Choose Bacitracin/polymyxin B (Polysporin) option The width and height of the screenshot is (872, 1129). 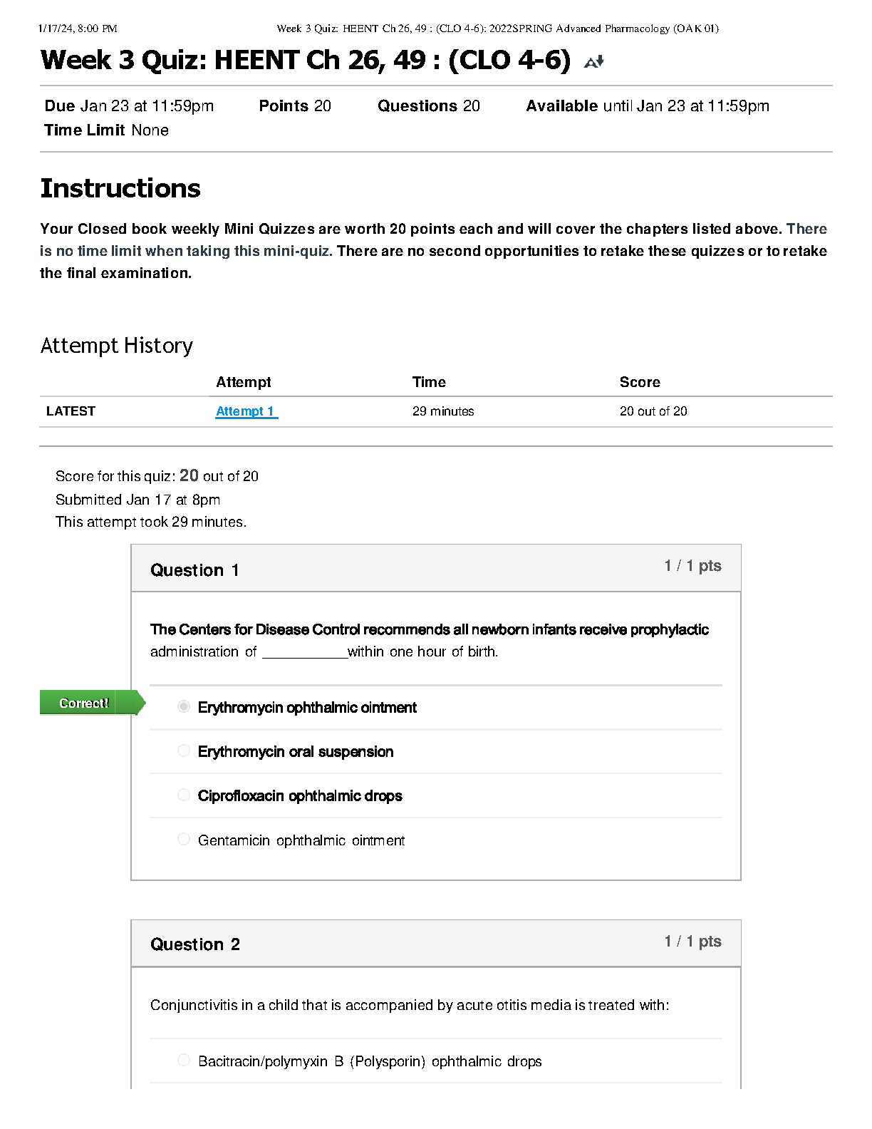pos(184,1060)
